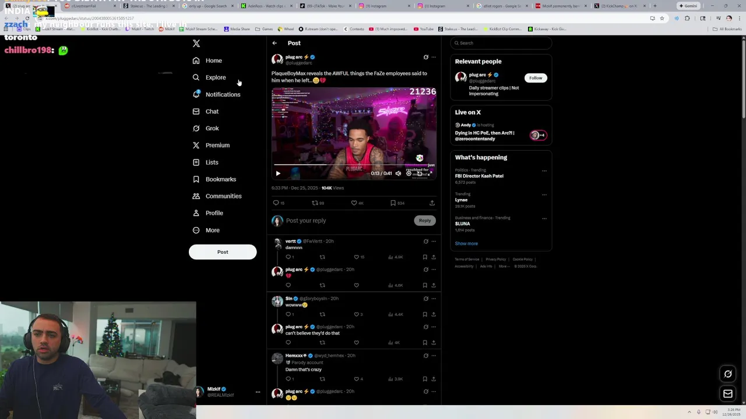Click Grok icon on vertt's reply
Screen dimensions: 746x419
tap(425, 241)
